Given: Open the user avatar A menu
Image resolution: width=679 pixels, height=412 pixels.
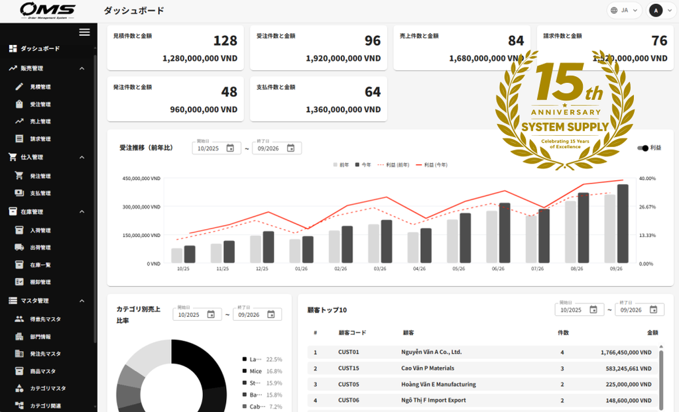Looking at the screenshot, I should tap(661, 11).
